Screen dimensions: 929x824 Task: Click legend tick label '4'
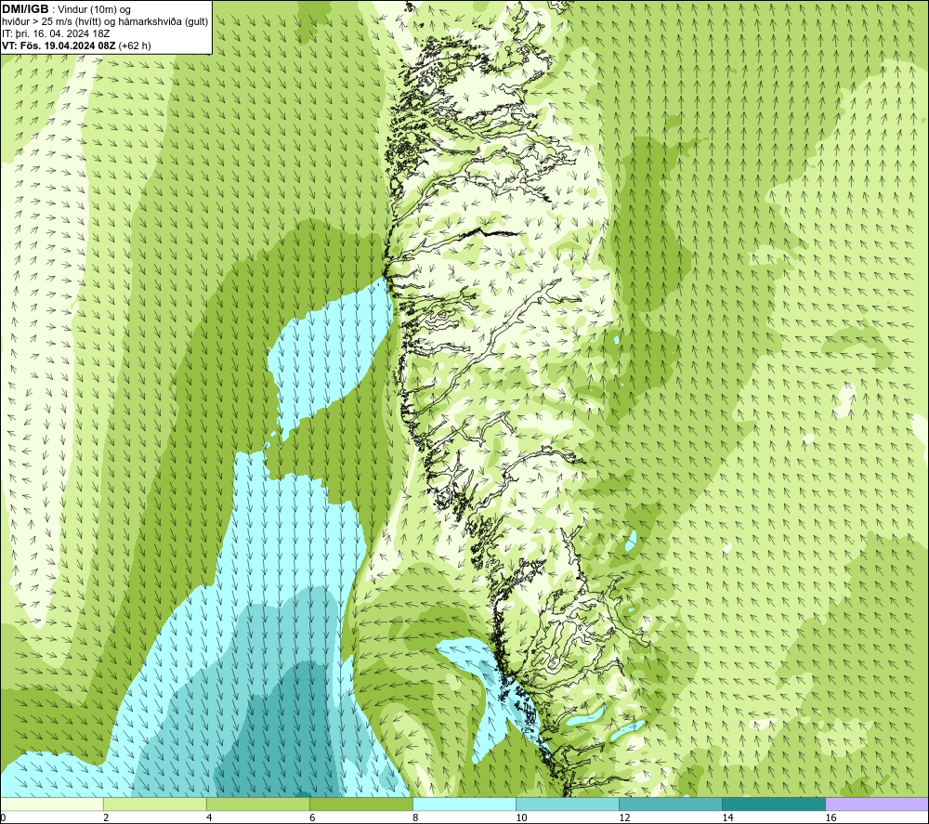pos(209,818)
